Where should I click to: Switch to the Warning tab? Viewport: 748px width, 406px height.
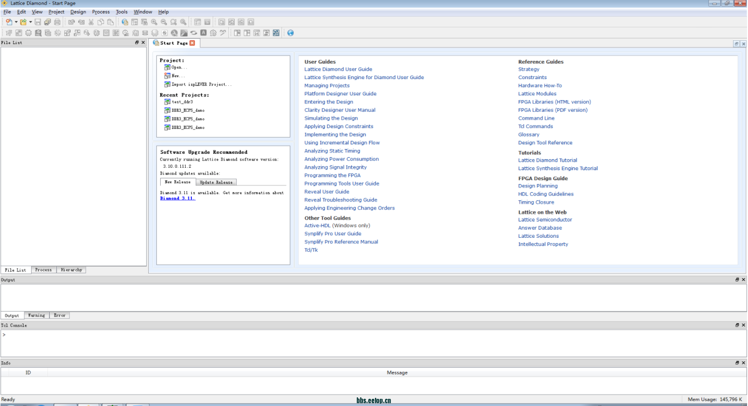(x=36, y=315)
